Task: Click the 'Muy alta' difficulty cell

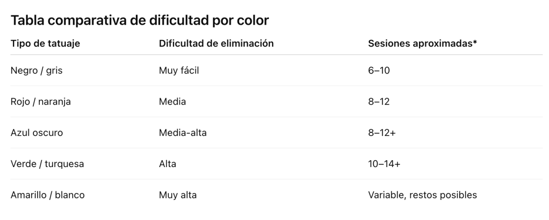Action: point(178,195)
